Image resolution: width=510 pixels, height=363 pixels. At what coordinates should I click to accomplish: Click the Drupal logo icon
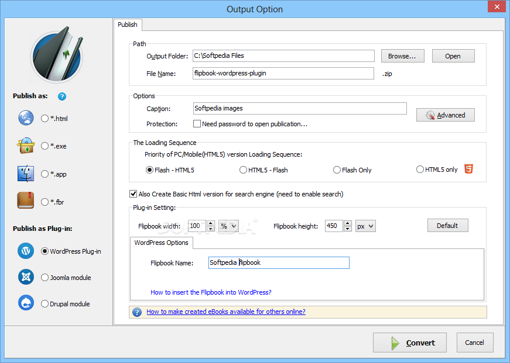pos(26,303)
